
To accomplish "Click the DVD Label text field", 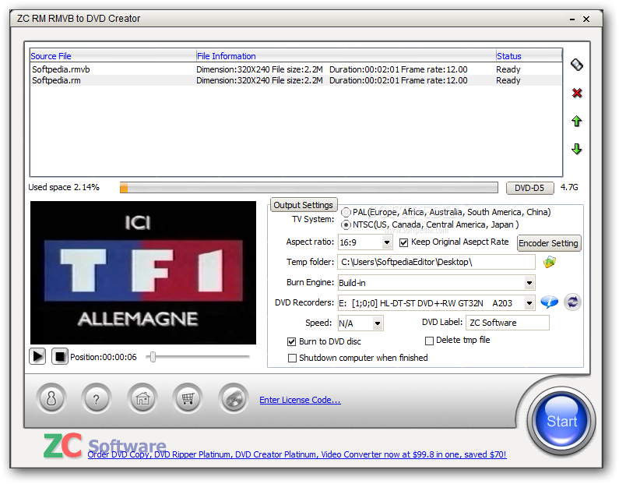I will pos(508,323).
